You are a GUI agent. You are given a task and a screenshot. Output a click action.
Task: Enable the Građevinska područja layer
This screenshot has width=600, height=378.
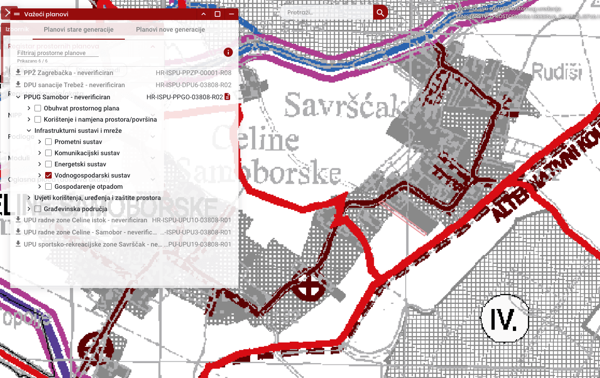point(38,209)
